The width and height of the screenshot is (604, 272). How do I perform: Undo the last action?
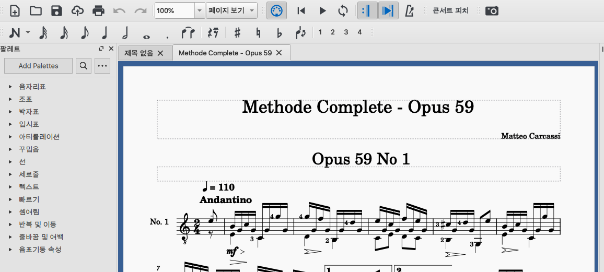[x=120, y=11]
